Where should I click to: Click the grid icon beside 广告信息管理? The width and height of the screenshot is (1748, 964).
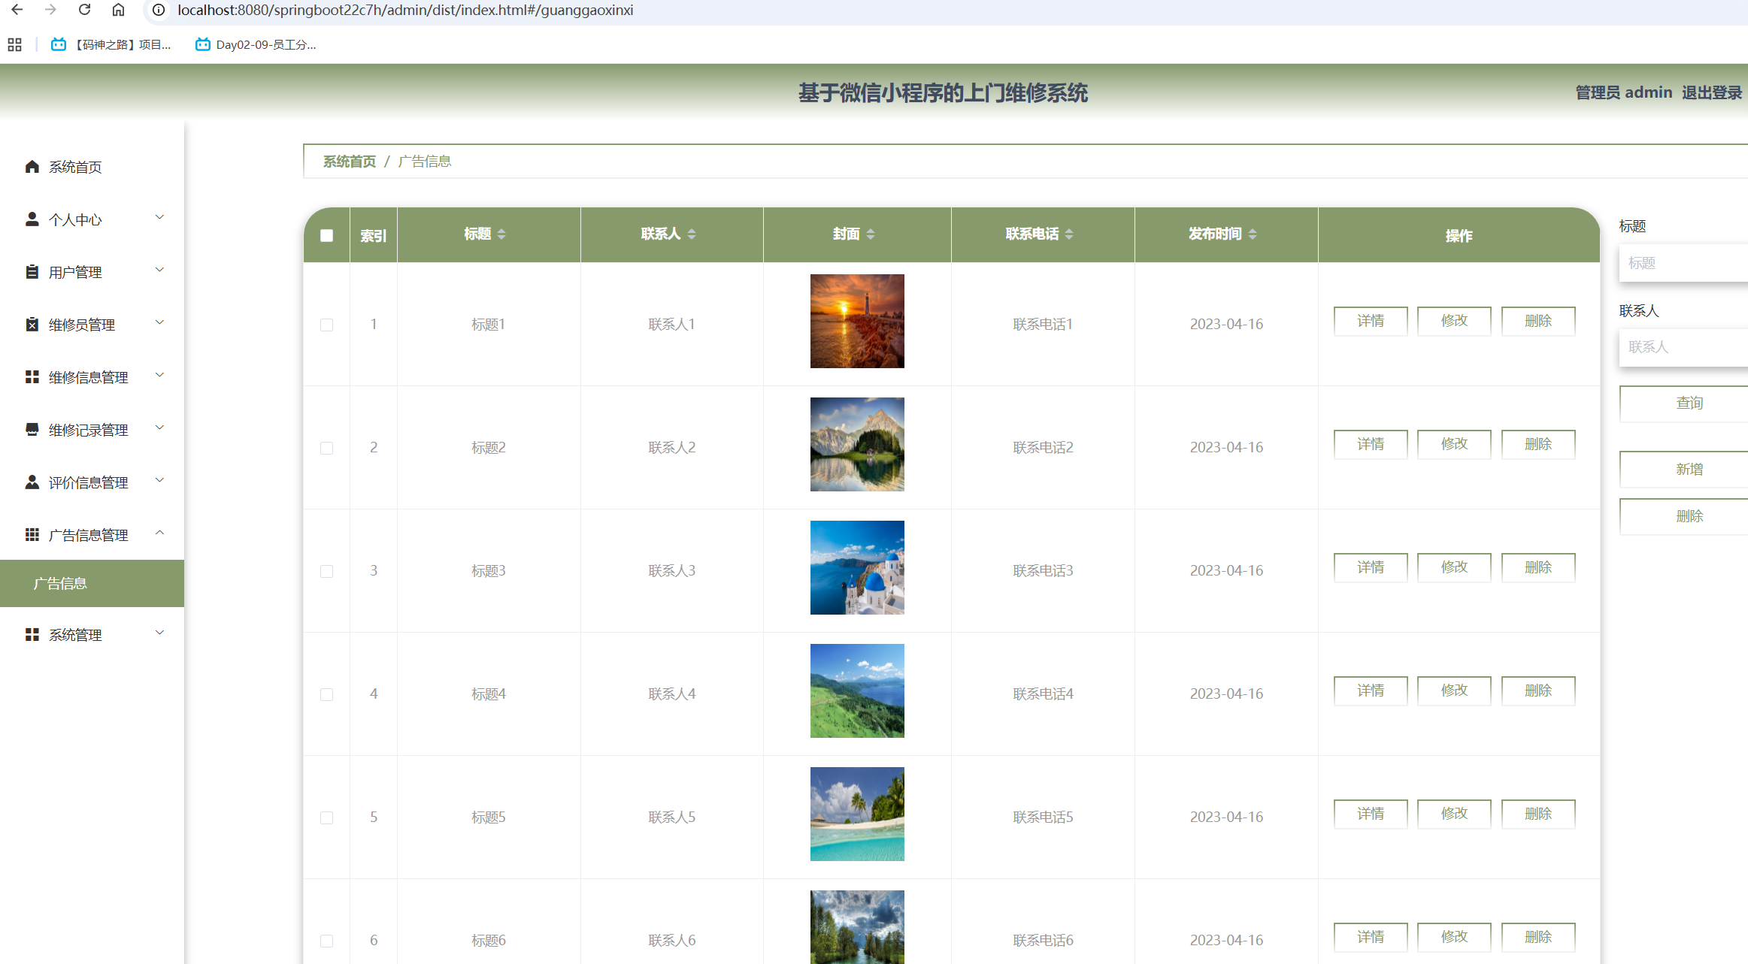pyautogui.click(x=32, y=534)
